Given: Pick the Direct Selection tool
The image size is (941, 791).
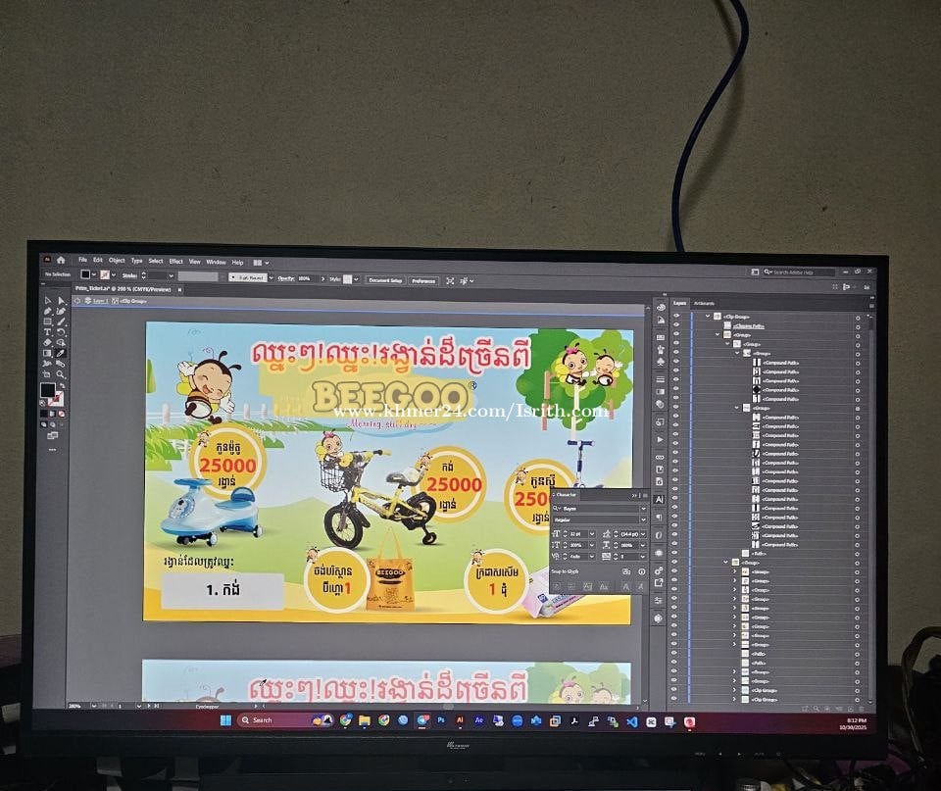Looking at the screenshot, I should (60, 301).
